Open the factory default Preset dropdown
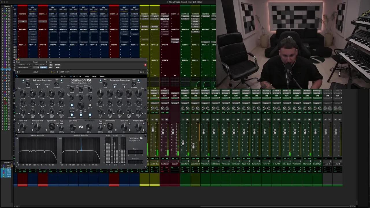 coord(40,64)
